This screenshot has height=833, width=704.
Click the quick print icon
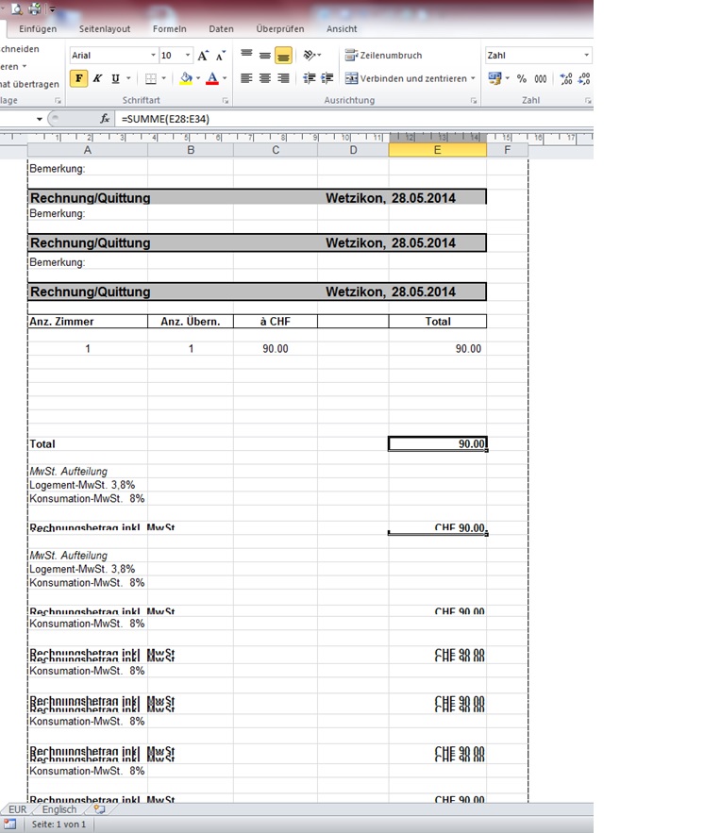pyautogui.click(x=35, y=8)
